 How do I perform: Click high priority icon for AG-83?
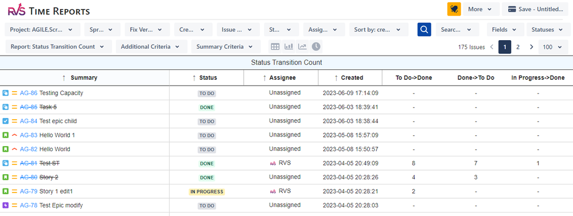(14, 135)
